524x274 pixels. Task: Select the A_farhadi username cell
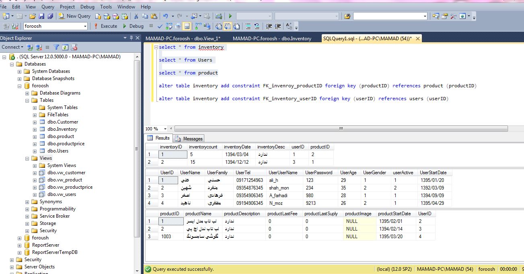point(285,195)
